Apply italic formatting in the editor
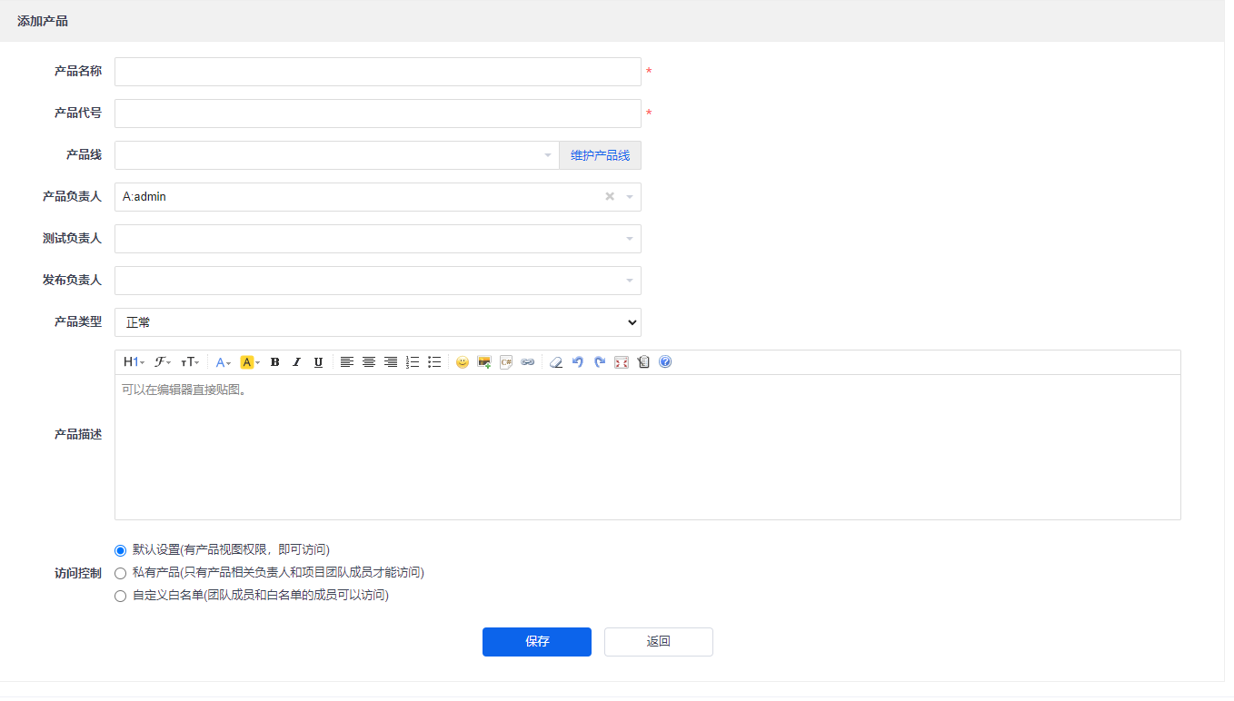The image size is (1234, 701). [296, 362]
